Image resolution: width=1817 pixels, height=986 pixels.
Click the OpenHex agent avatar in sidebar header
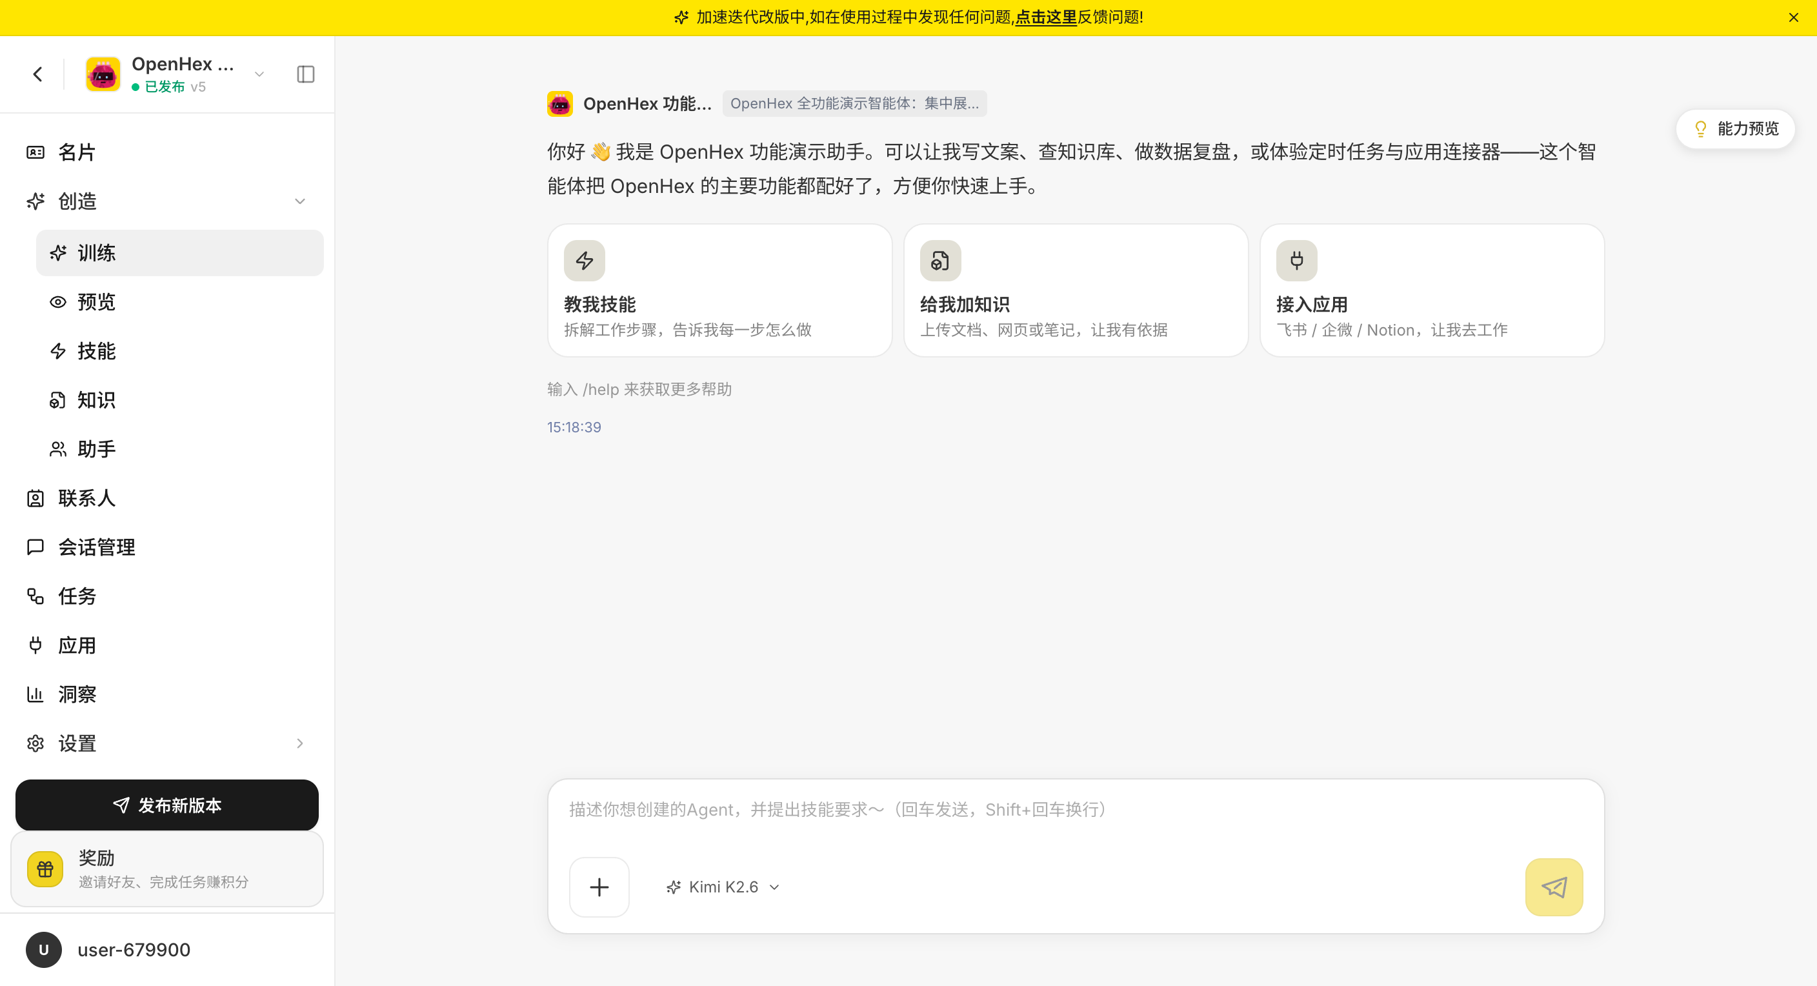tap(103, 74)
